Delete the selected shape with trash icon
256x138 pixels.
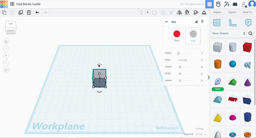point(29,12)
